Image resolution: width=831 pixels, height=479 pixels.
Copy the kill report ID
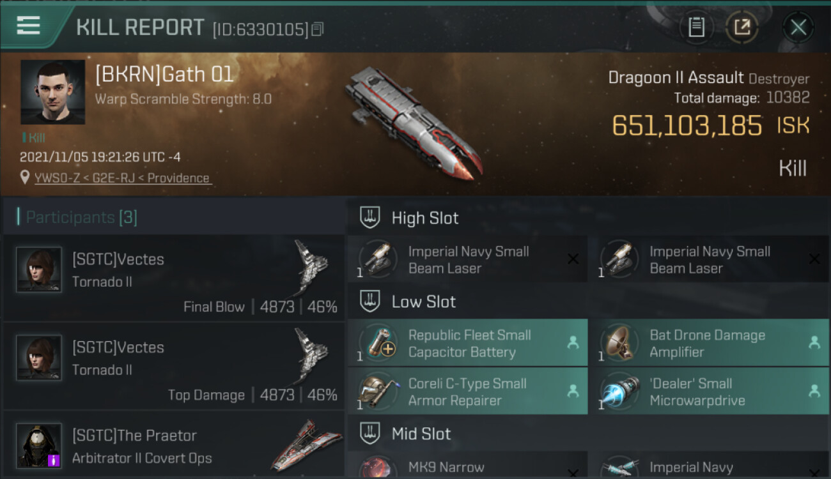318,29
